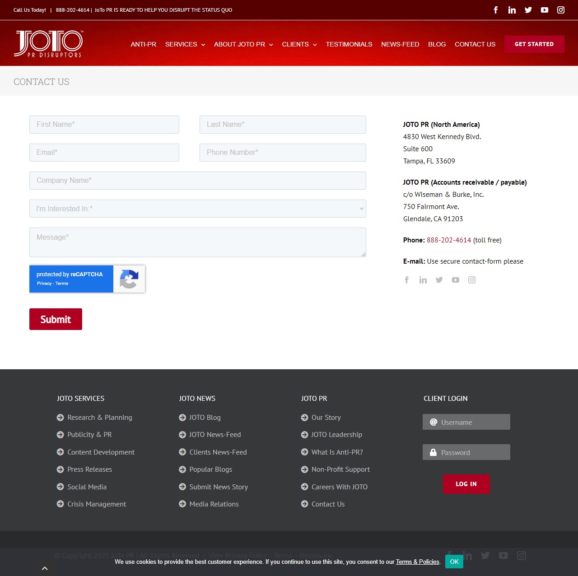Open JoTo PR's Facebook page from header
Viewport: 578px width, 576px height.
point(495,9)
